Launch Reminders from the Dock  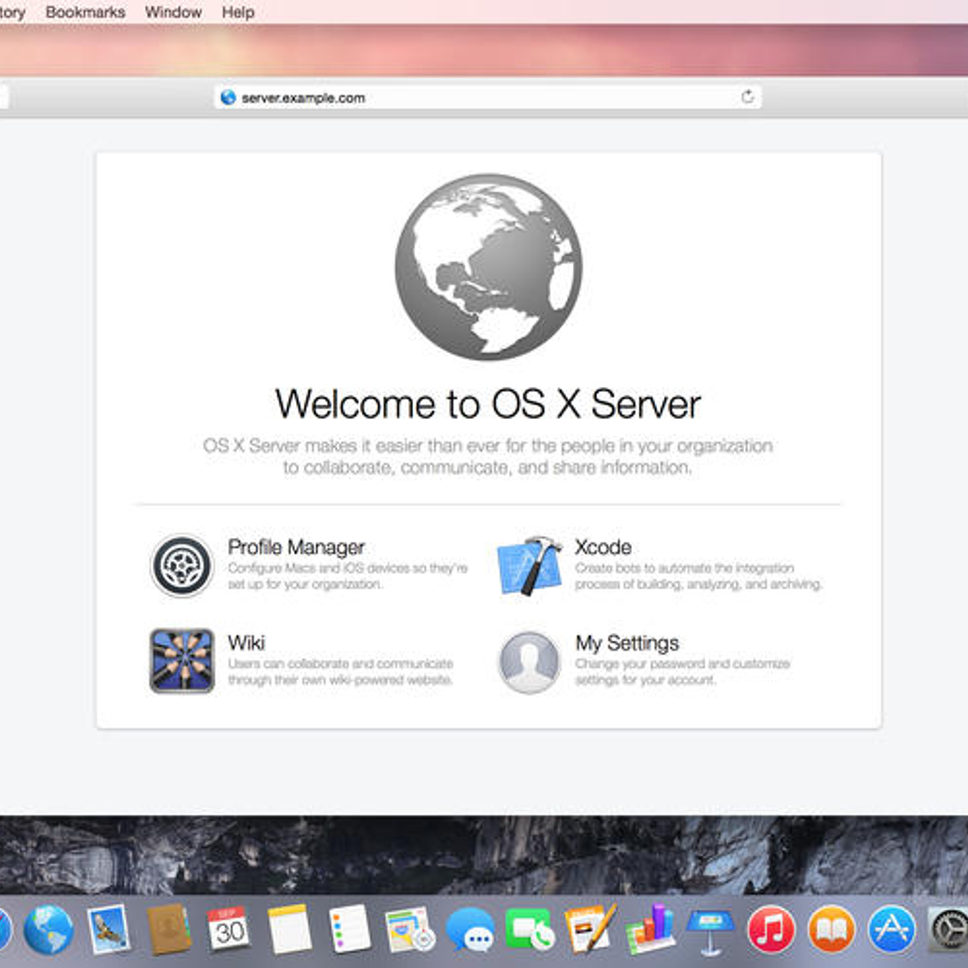pos(349,930)
